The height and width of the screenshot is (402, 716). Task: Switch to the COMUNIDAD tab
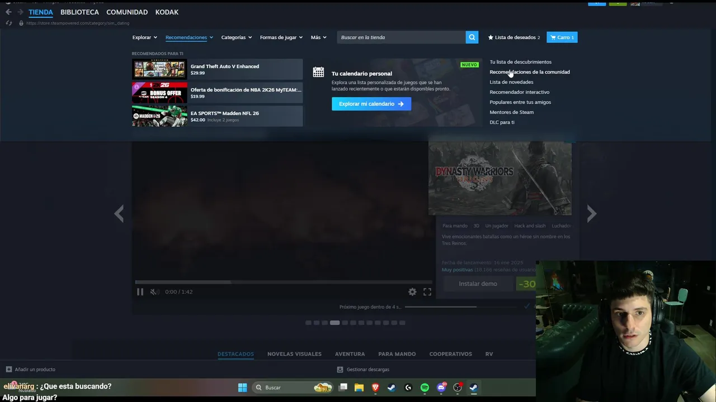127,12
